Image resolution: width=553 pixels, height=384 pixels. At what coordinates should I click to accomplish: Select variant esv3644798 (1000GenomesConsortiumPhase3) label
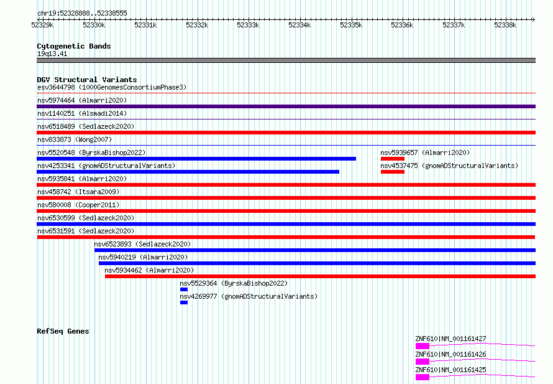point(112,87)
